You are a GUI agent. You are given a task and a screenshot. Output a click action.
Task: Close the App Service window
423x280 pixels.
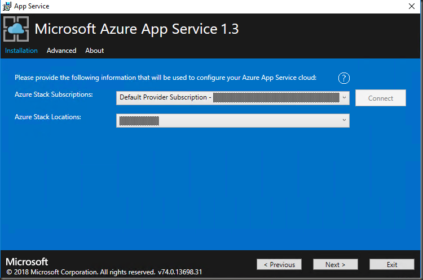(411, 6)
